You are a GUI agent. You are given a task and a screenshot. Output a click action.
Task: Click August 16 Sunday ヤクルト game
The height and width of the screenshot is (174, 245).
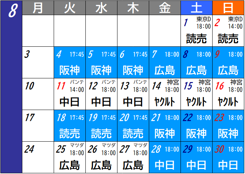pyautogui.click(x=228, y=94)
